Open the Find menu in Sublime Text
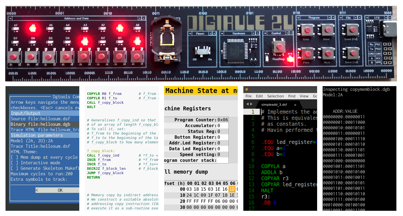403x216 pixels. coord(292,96)
